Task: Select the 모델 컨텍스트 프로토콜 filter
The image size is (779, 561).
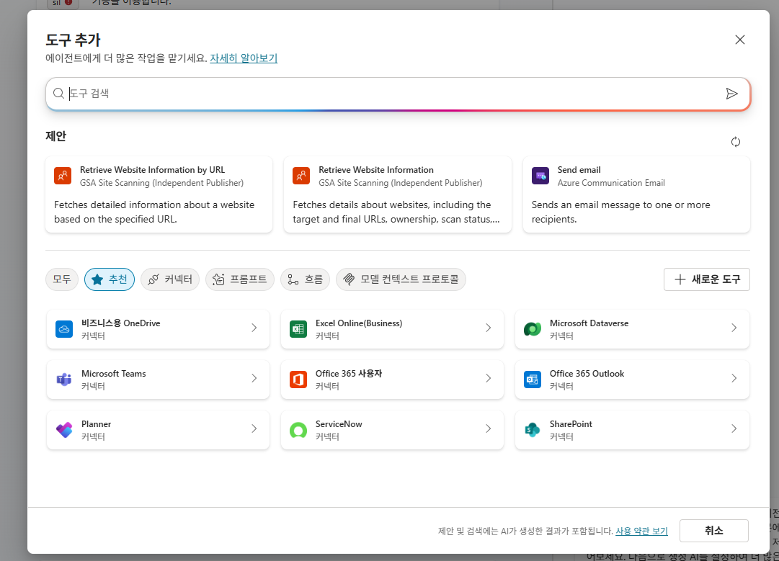Action: pyautogui.click(x=401, y=279)
